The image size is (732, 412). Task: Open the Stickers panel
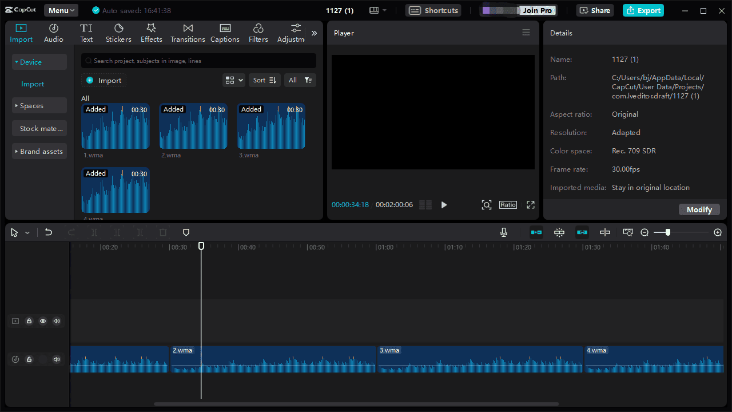(118, 33)
